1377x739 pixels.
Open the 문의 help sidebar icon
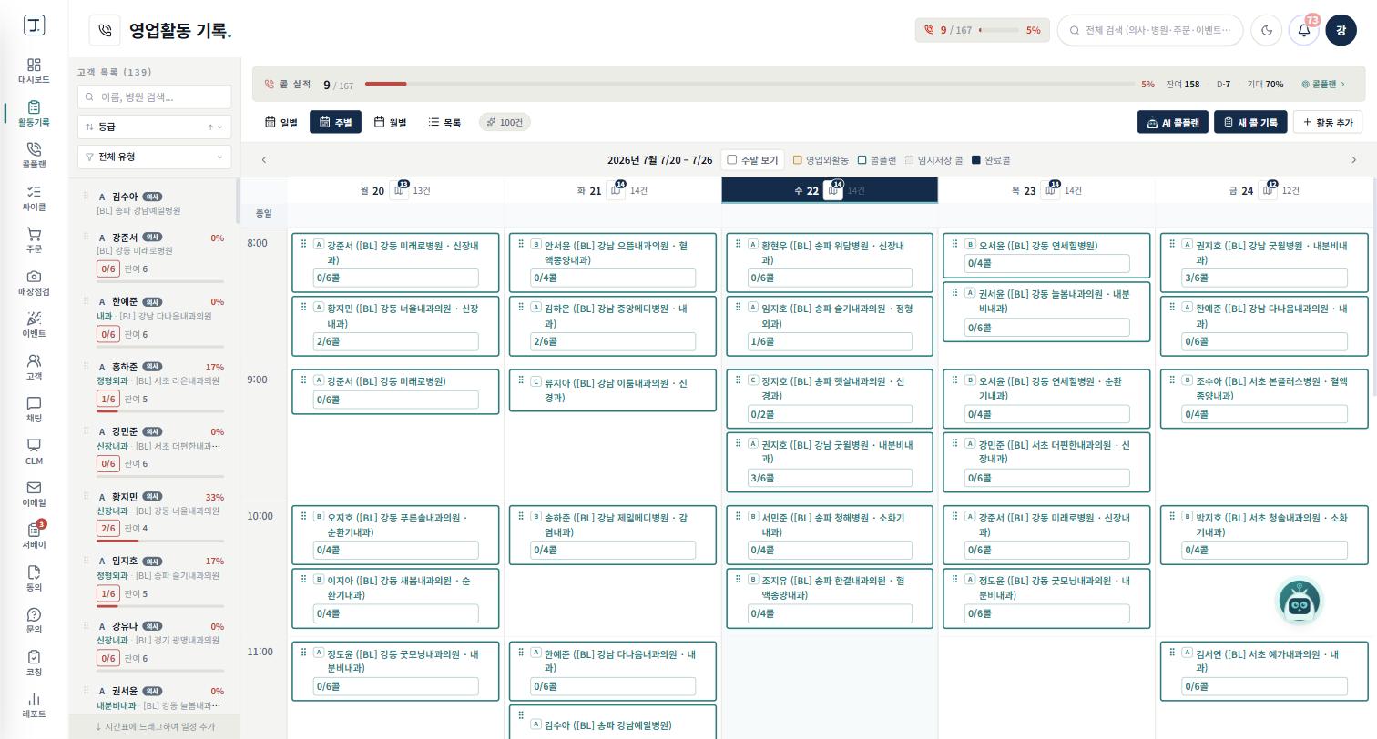tap(34, 621)
